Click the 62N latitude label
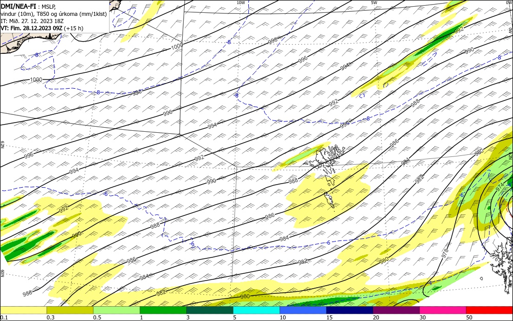513x321 pixels. [x=2, y=145]
